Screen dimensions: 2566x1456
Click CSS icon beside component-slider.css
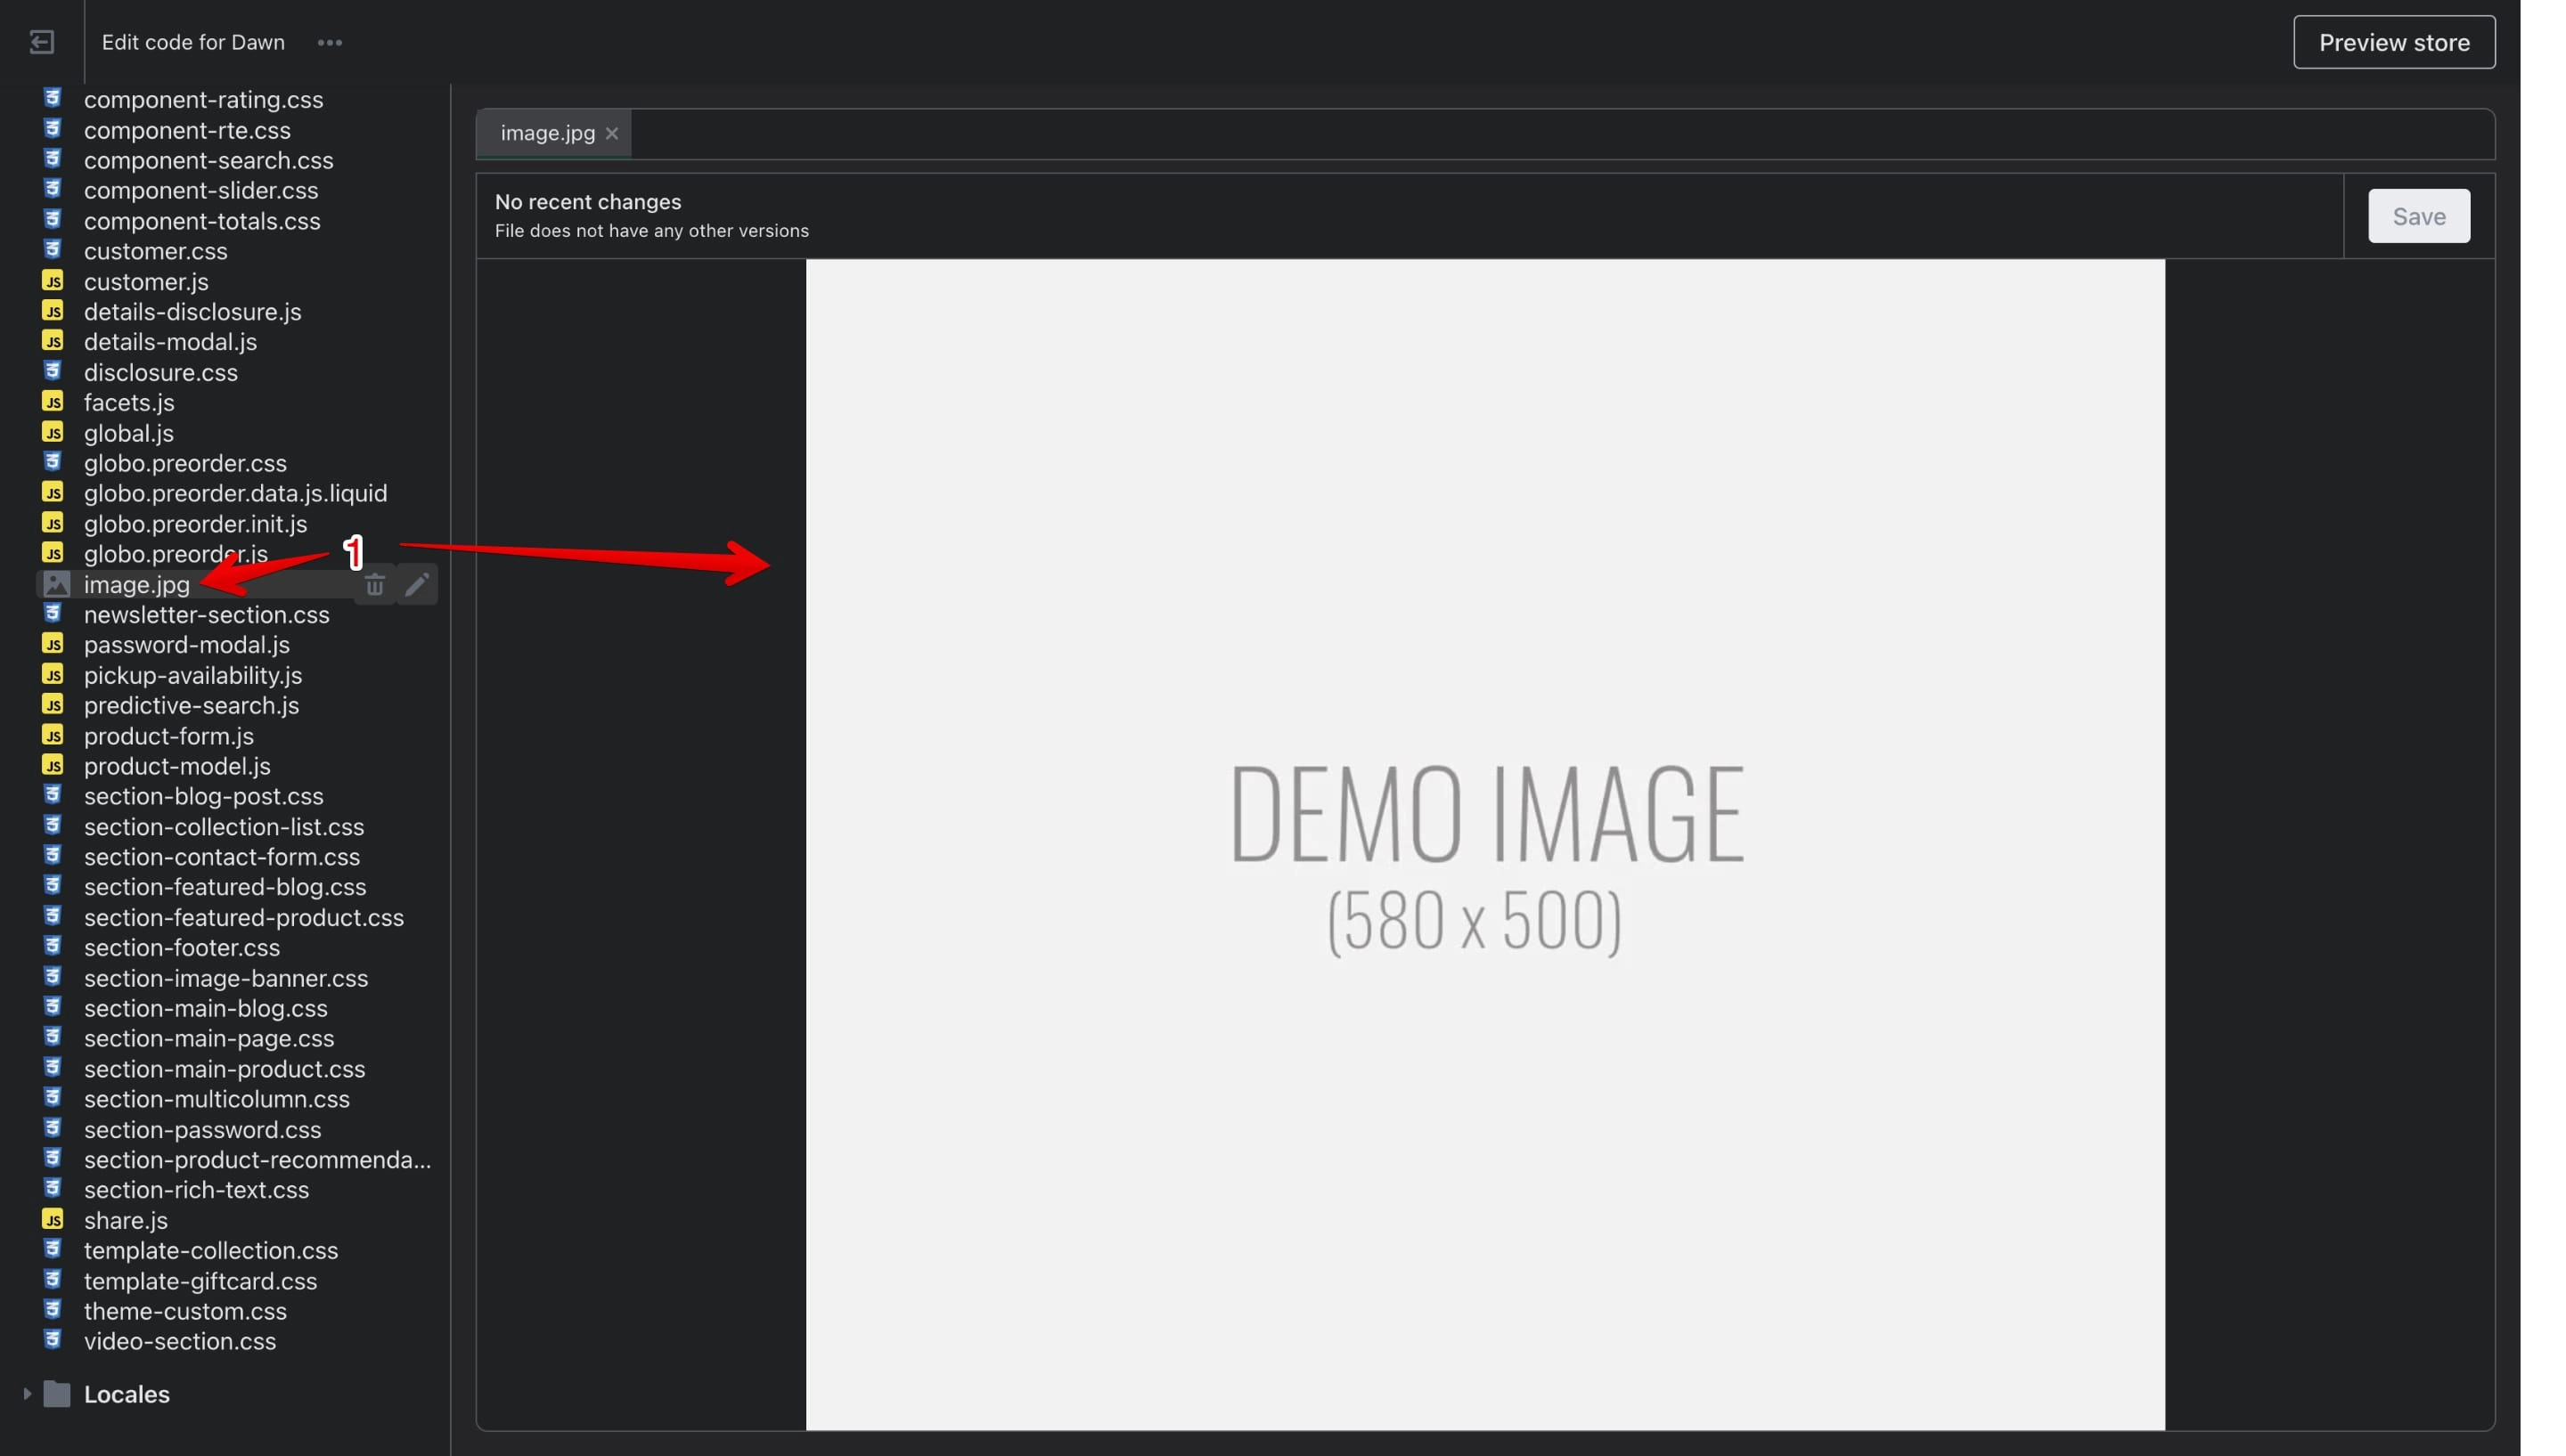53,189
